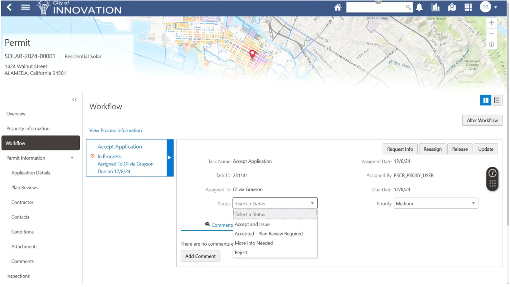Click the map information icon
This screenshot has width=510, height=287.
tap(491, 44)
